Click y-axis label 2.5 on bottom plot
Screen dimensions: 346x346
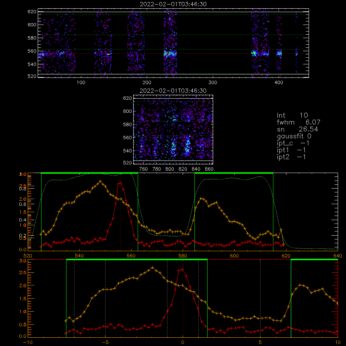point(23,273)
